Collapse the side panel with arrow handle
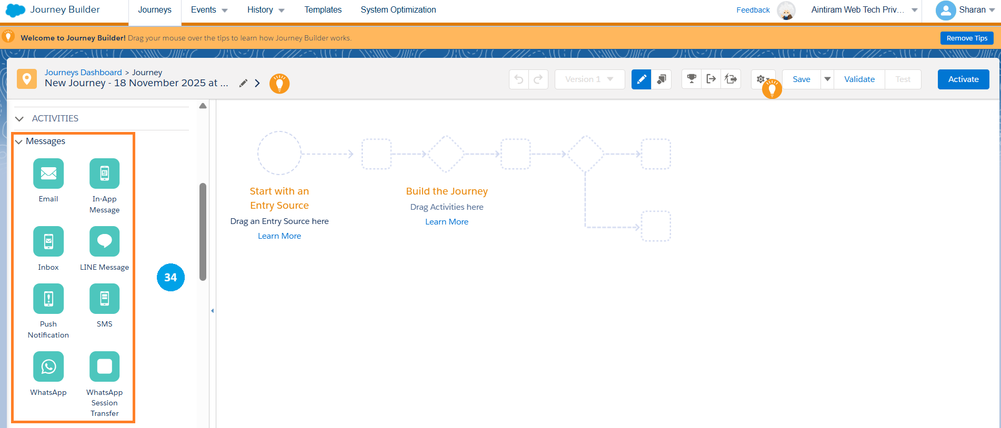The image size is (1001, 428). (212, 311)
